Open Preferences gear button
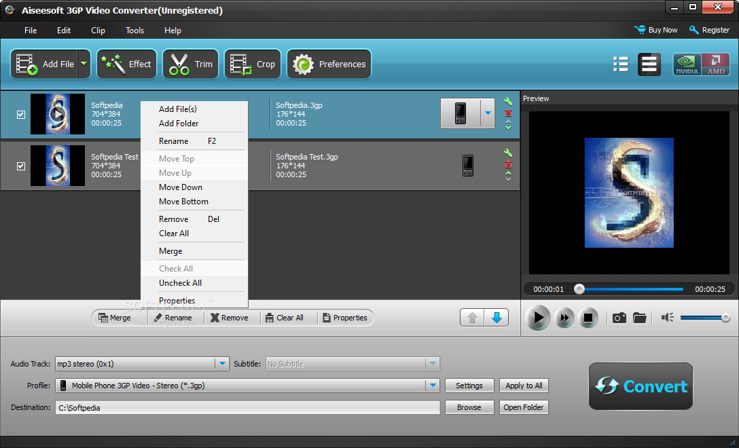This screenshot has height=448, width=739. [x=329, y=64]
